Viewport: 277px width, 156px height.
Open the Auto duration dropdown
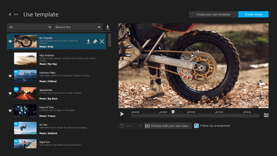(x=131, y=126)
